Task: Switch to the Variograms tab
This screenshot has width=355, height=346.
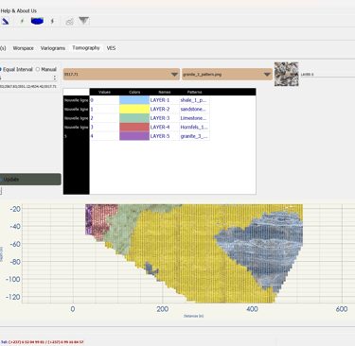Action: [53, 48]
